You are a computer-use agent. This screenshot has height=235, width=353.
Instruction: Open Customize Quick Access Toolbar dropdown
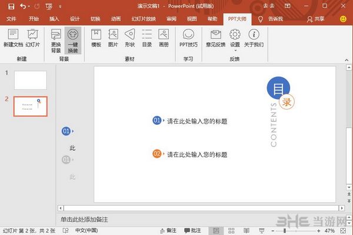point(60,6)
